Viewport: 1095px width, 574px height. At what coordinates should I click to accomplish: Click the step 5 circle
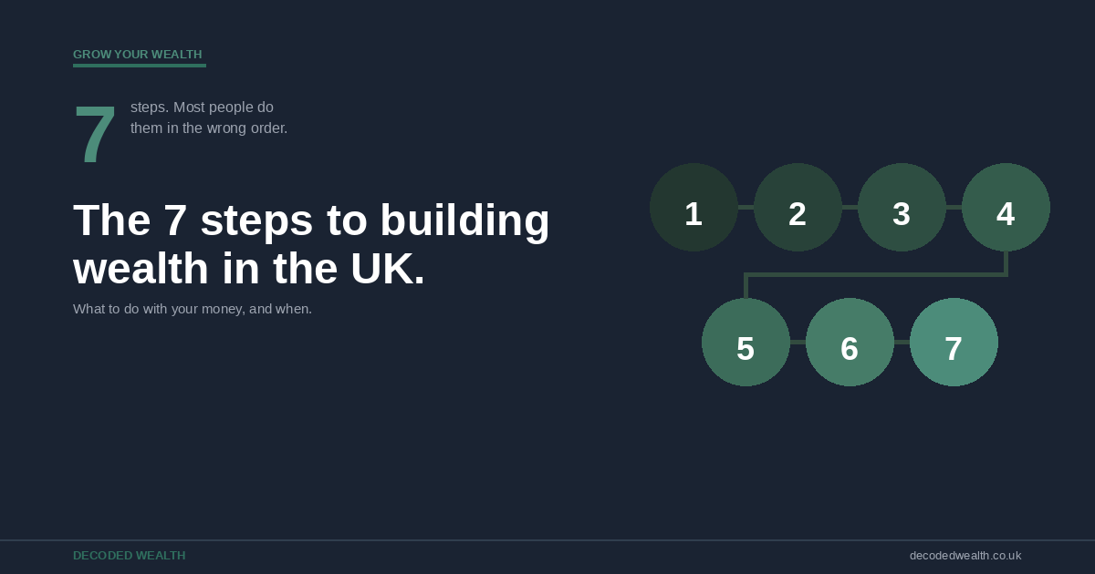pyautogui.click(x=746, y=343)
